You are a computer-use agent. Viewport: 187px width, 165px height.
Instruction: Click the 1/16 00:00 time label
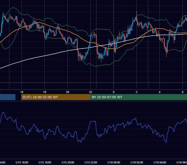coord(114,162)
